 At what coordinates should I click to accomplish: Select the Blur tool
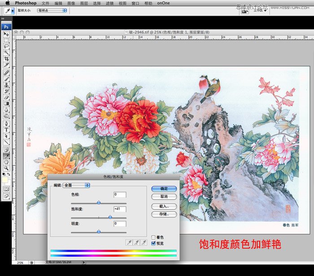point(6,110)
